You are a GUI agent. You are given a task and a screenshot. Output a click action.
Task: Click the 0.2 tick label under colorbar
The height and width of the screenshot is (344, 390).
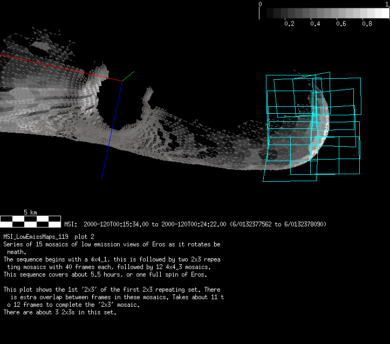coord(289,24)
